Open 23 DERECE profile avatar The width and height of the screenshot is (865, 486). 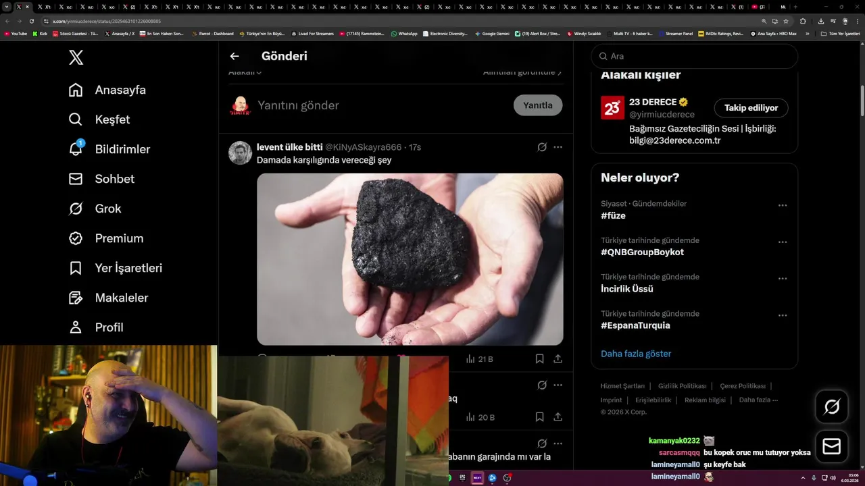point(612,107)
